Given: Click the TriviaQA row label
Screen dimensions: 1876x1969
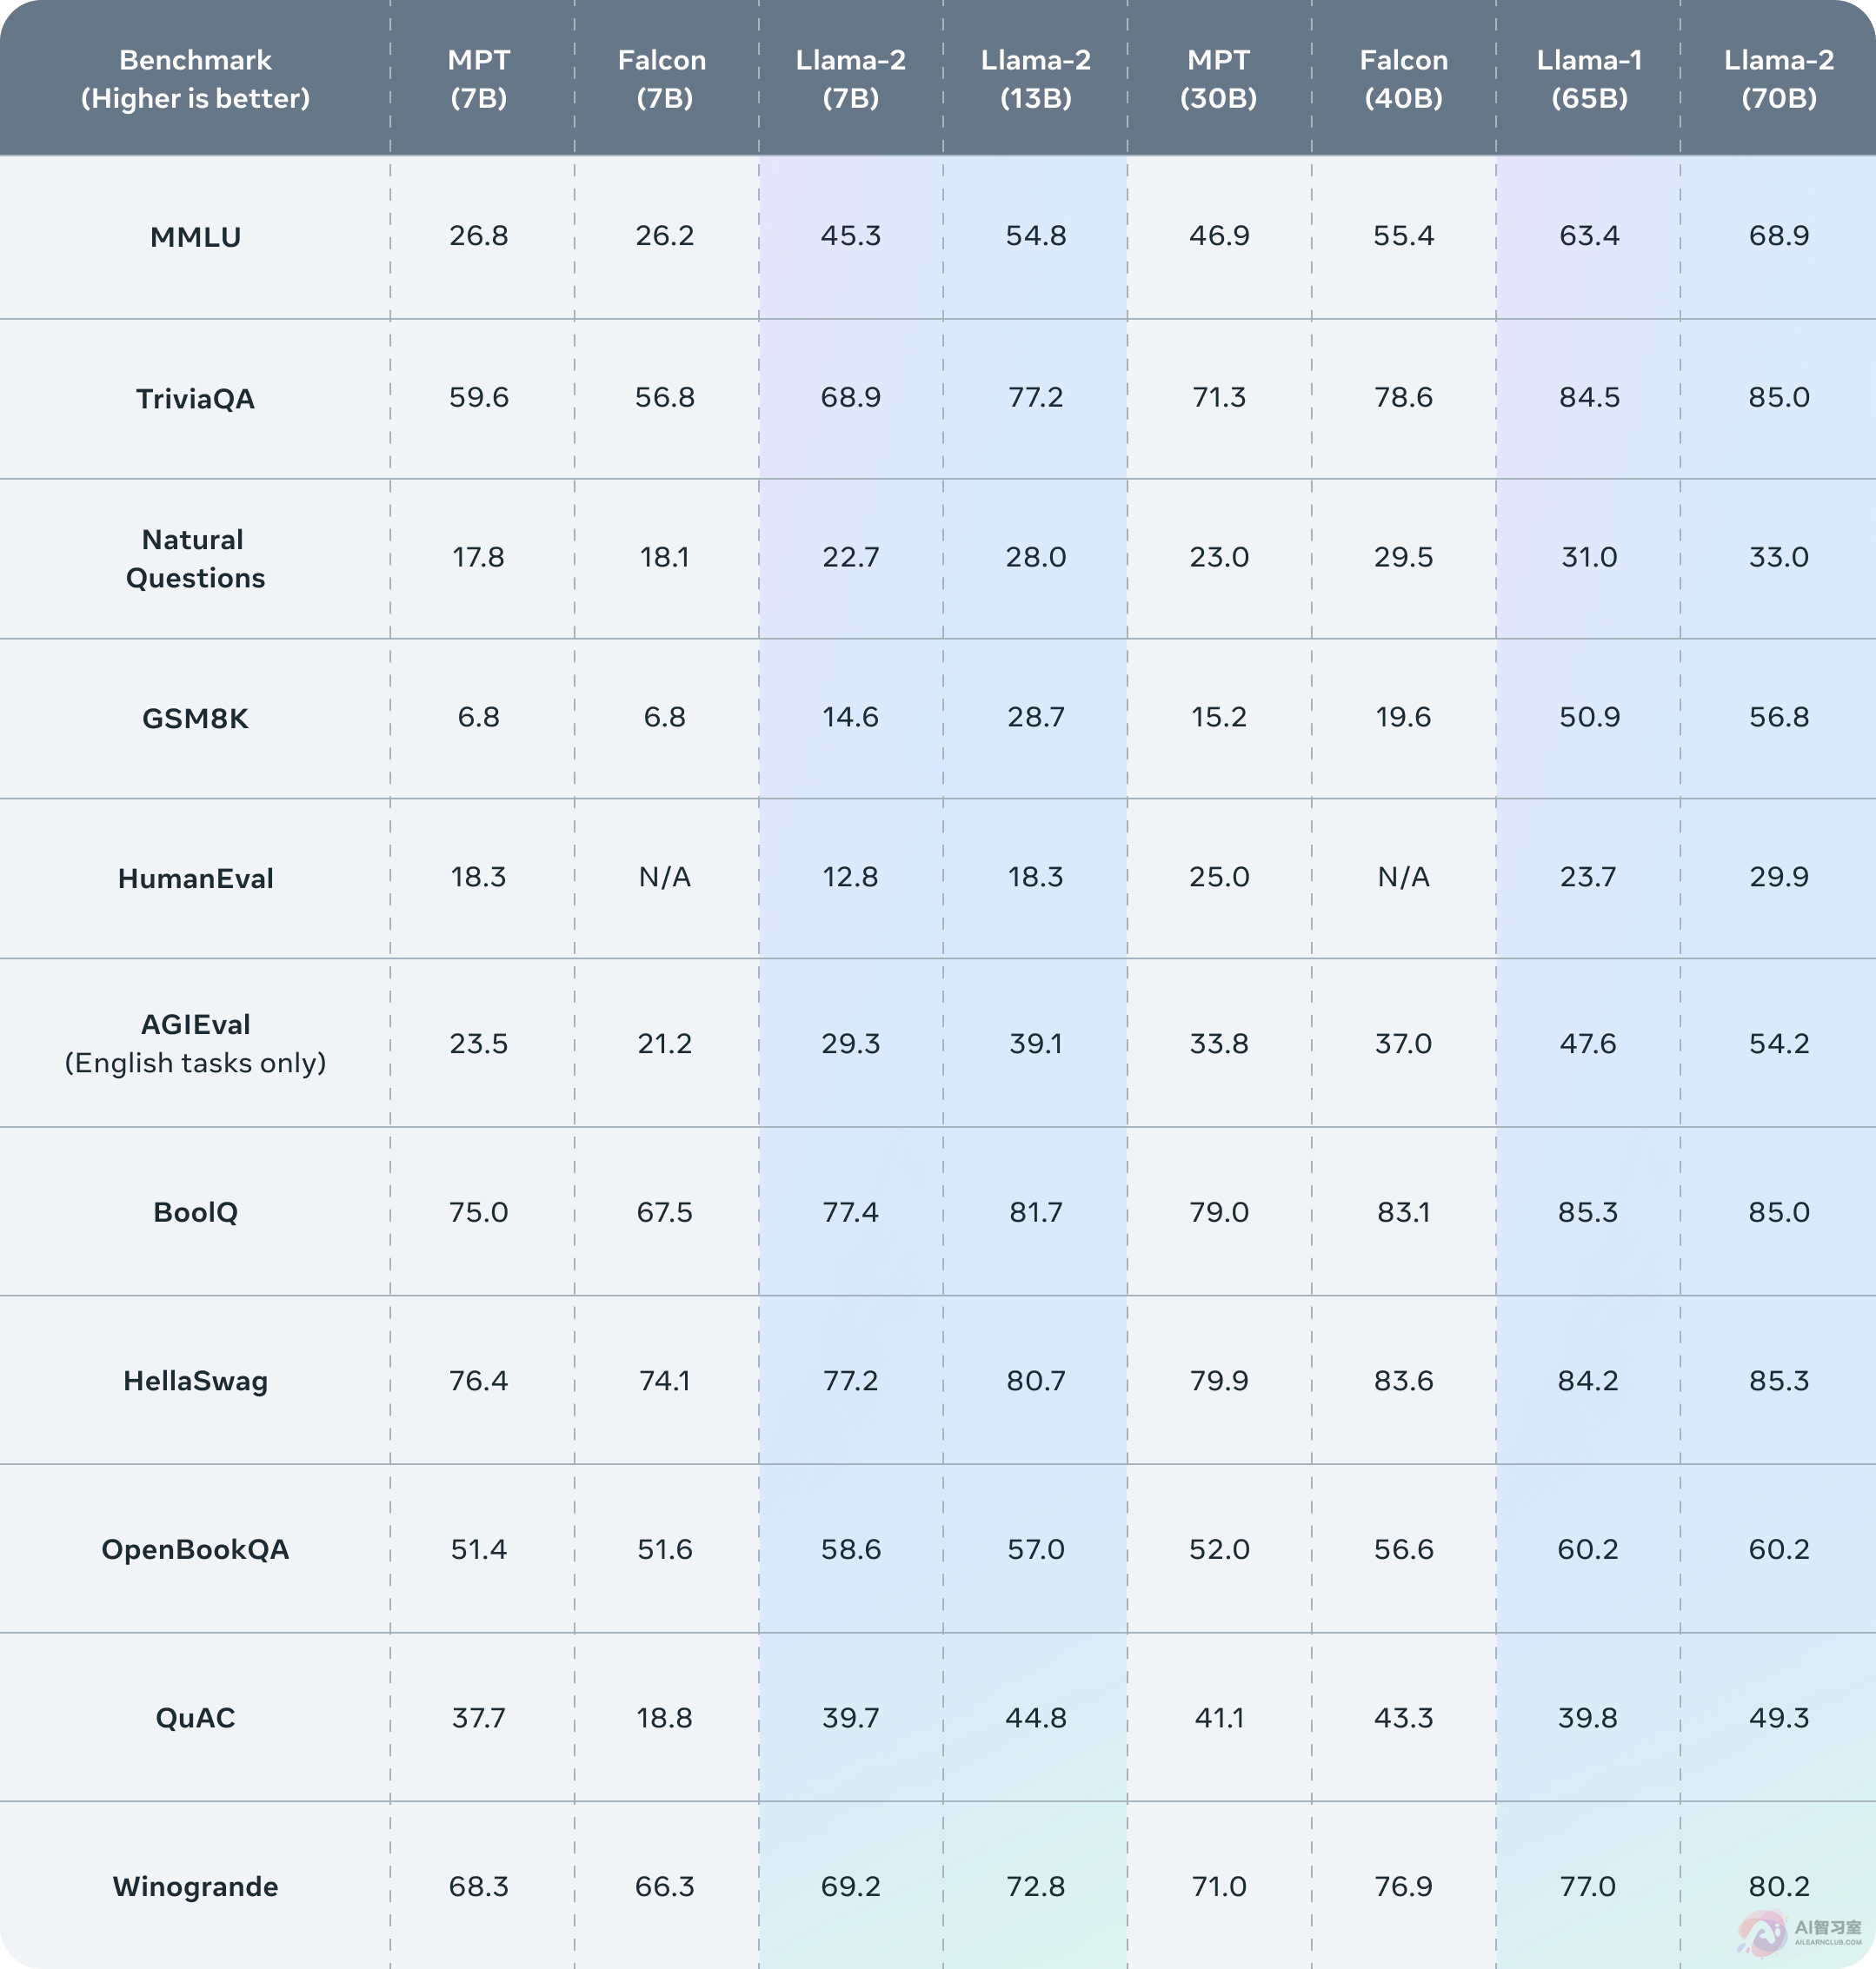Looking at the screenshot, I should coord(195,399).
